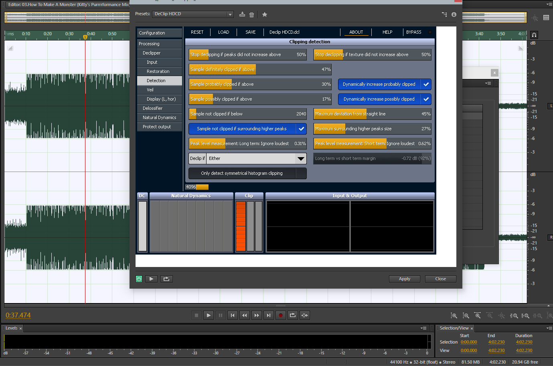553x366 pixels.
Task: Open the Levels panel flyout menu
Action: 423,328
